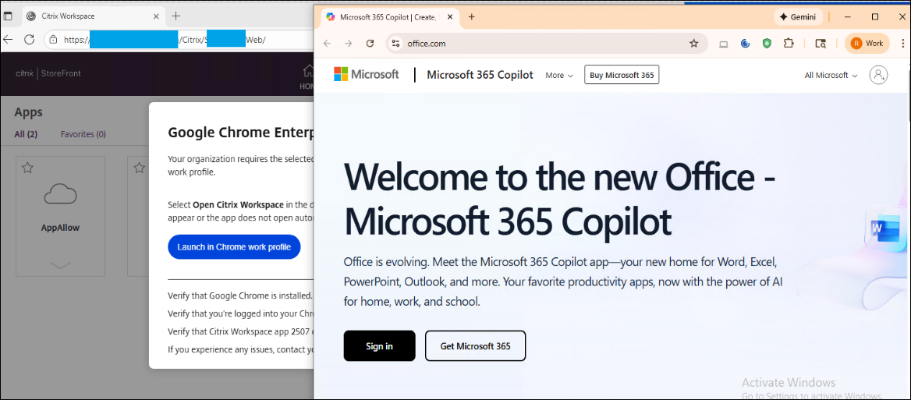This screenshot has width=911, height=400.
Task: Go back in the Chrome window
Action: click(x=327, y=44)
